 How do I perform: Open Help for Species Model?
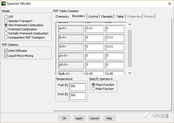click(109, 118)
